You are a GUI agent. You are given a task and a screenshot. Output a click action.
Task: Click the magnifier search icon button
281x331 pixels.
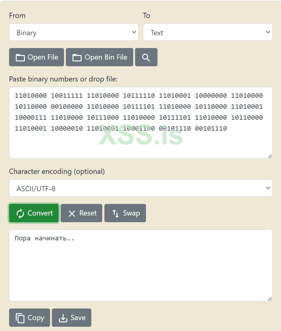tap(146, 57)
